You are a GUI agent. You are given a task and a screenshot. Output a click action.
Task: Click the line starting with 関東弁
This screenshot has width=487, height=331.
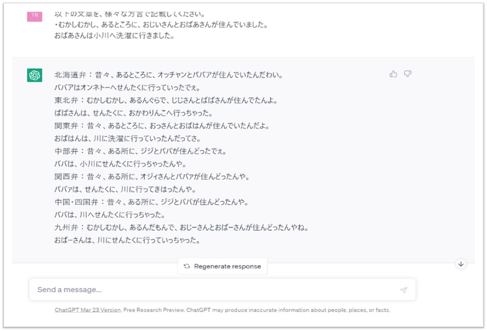point(161,126)
